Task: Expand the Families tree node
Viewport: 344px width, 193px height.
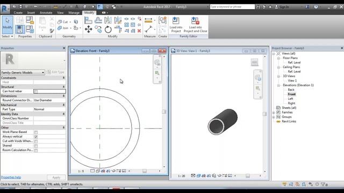Action: click(x=274, y=113)
